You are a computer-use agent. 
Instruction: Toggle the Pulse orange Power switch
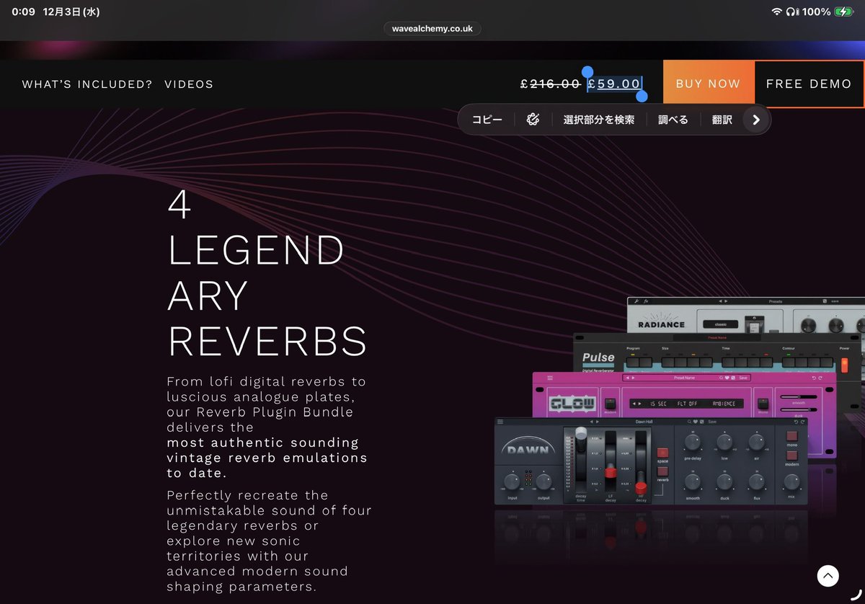(844, 365)
